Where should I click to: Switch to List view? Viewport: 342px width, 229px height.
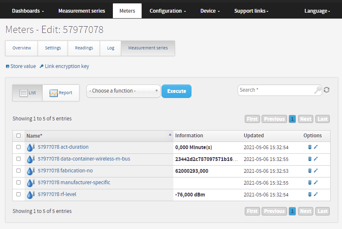tap(27, 93)
